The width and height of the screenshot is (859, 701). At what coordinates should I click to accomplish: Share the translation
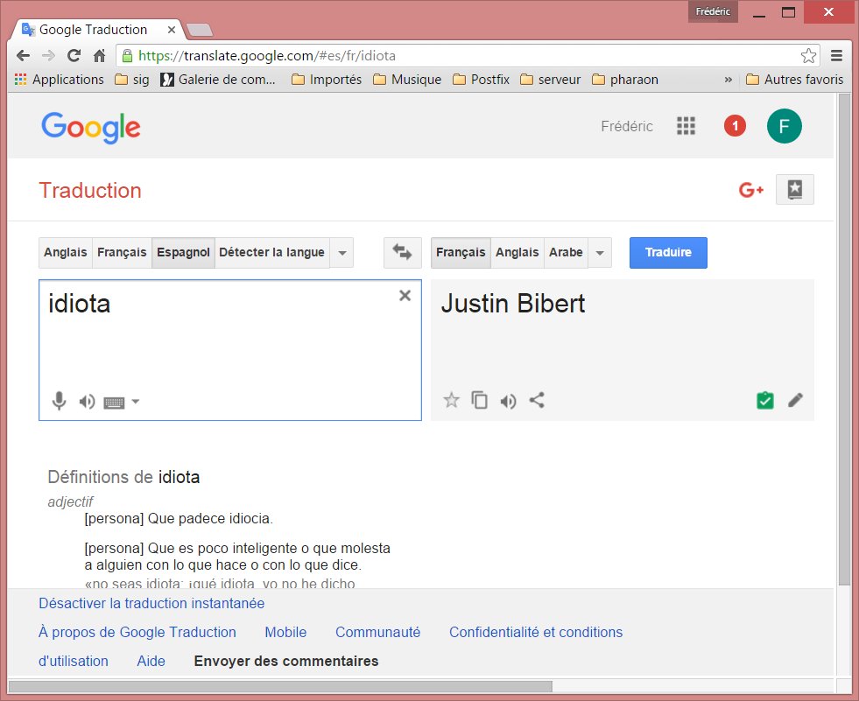(537, 400)
